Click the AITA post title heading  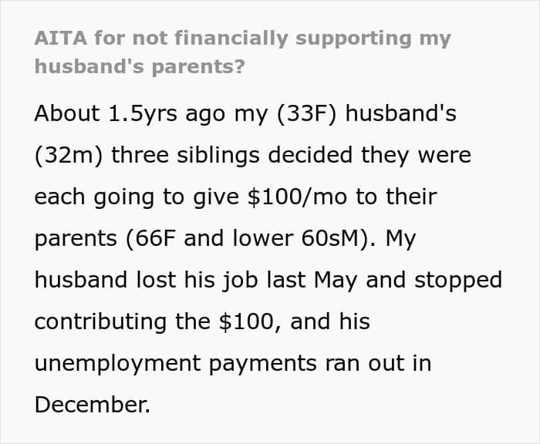[x=243, y=52]
